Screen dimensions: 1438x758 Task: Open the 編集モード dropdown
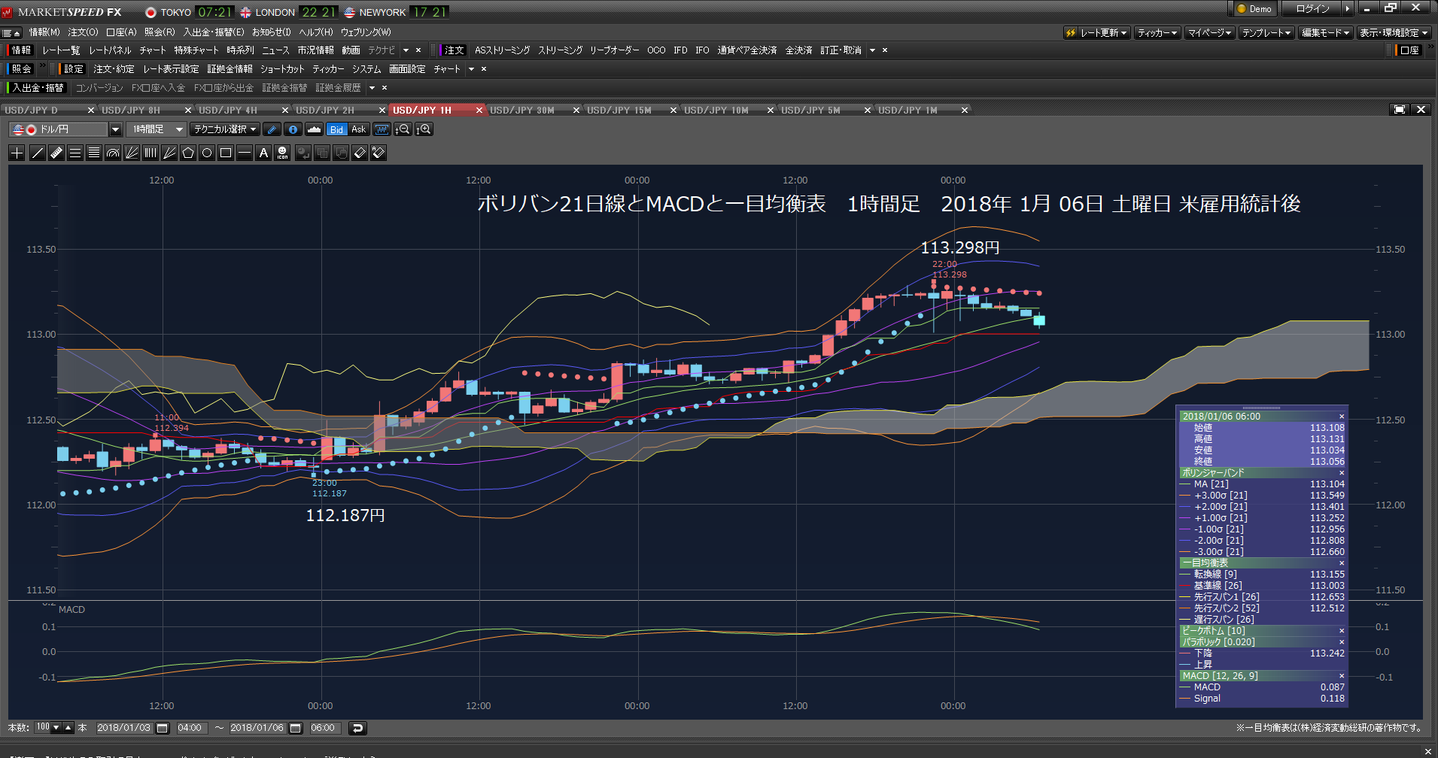(x=1326, y=33)
